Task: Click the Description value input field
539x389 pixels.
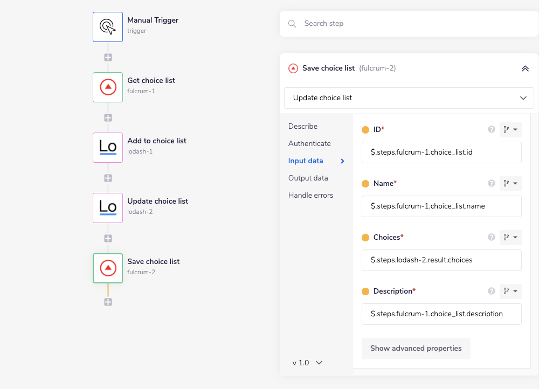Action: tap(441, 314)
